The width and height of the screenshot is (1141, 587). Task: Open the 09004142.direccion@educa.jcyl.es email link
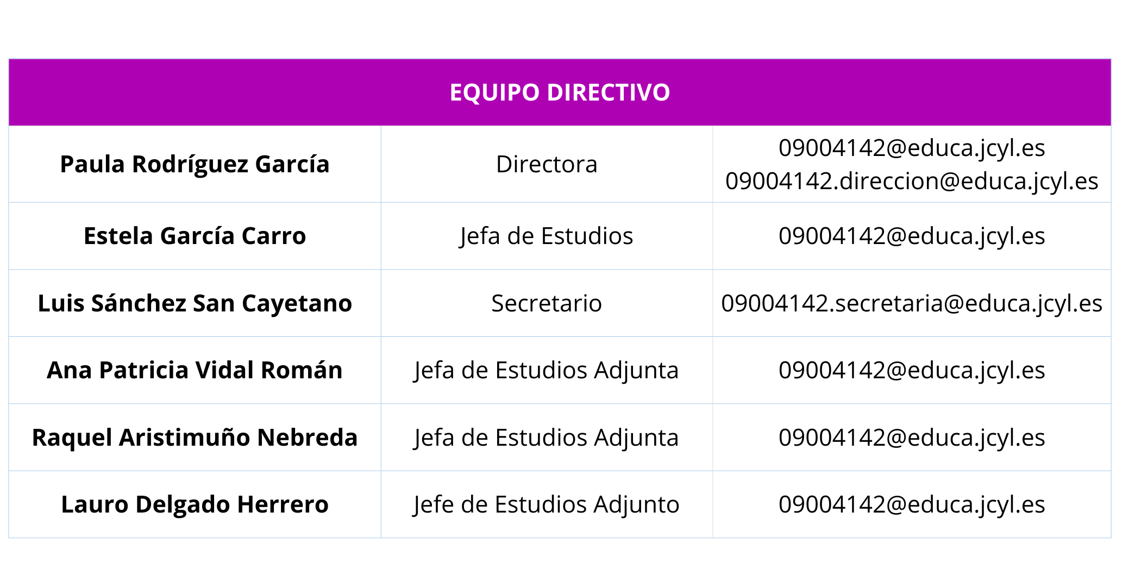(x=912, y=181)
